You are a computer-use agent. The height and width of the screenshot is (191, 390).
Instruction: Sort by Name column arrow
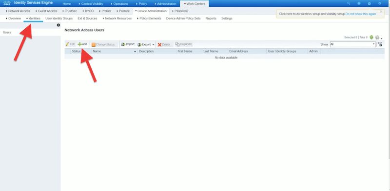(x=135, y=52)
